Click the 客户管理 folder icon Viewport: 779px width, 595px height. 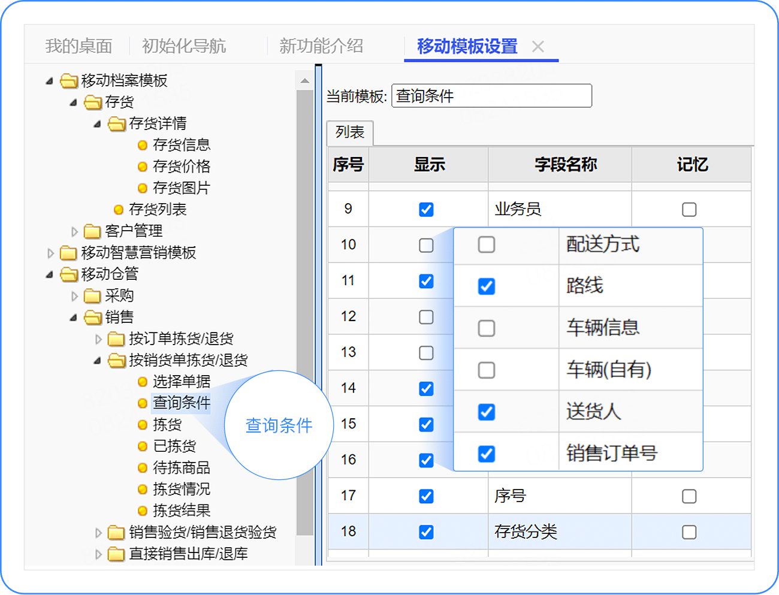(x=92, y=231)
